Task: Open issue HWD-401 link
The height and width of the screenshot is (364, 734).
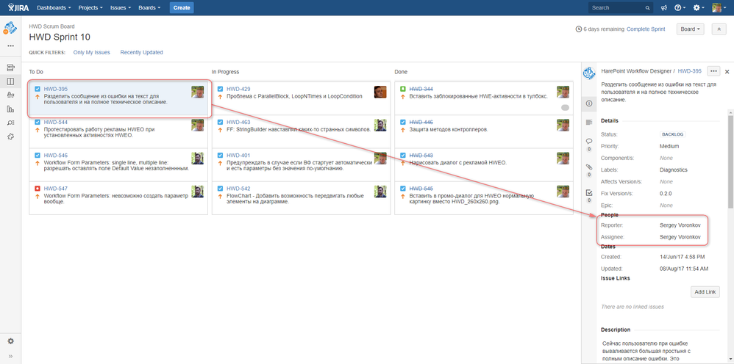Action: tap(238, 155)
